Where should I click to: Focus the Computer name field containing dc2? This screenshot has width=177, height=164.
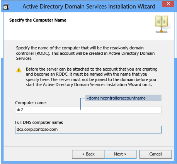pyautogui.click(x=88, y=110)
